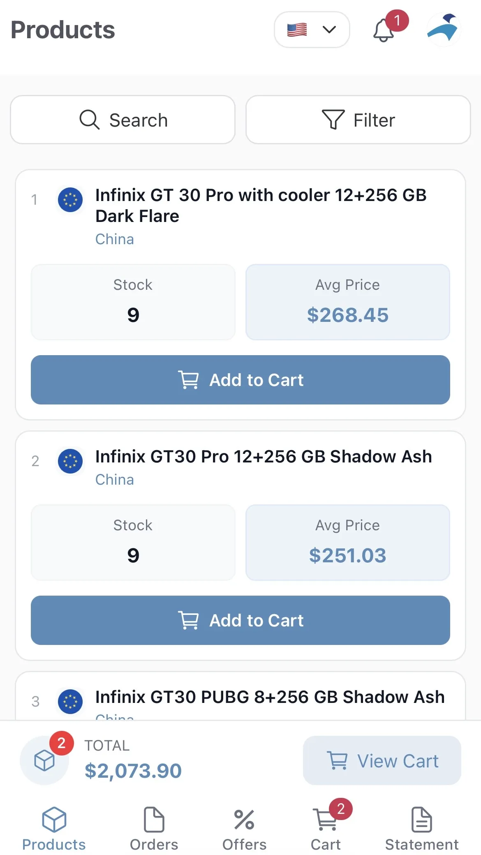Image resolution: width=481 pixels, height=855 pixels.
Task: Open the Filter options
Action: pos(358,120)
